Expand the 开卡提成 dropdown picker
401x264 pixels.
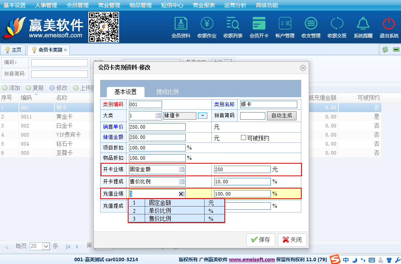tap(181, 182)
